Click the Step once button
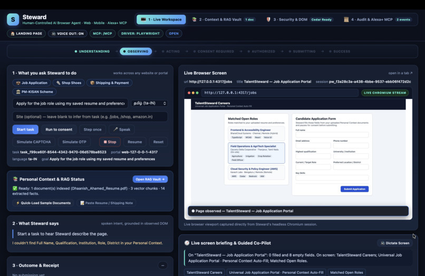 click(92, 130)
